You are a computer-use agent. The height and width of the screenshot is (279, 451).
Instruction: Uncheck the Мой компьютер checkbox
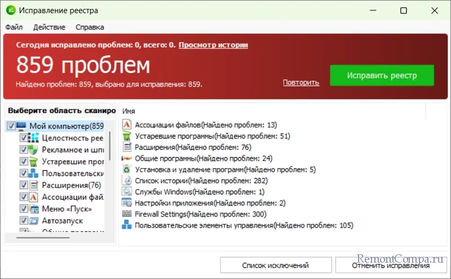(12, 126)
